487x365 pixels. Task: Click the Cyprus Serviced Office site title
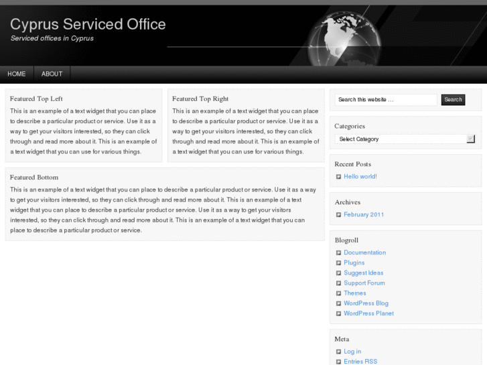click(x=88, y=25)
